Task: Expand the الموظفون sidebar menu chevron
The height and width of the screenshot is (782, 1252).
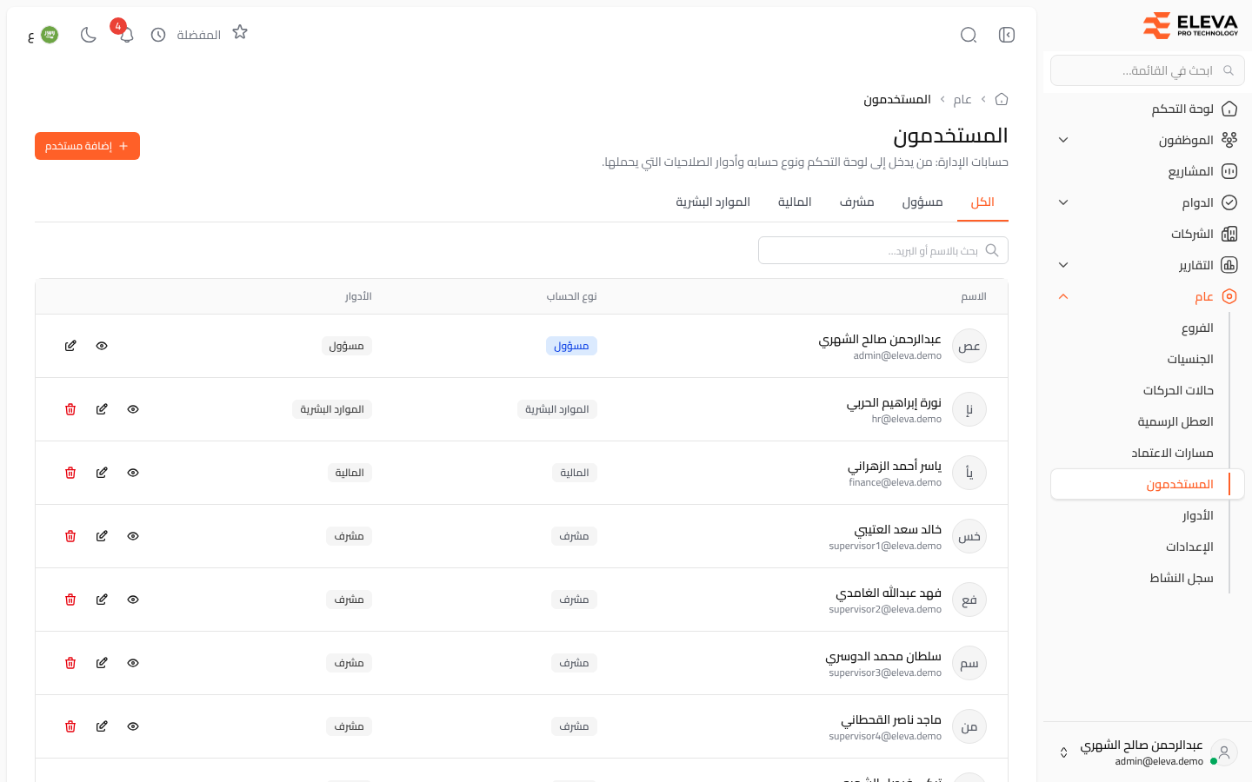Action: click(1063, 140)
